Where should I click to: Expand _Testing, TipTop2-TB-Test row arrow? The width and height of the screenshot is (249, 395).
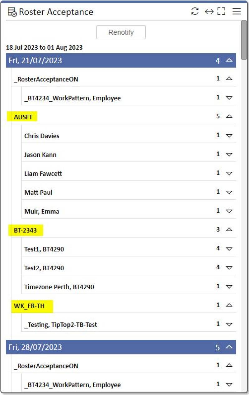point(229,324)
